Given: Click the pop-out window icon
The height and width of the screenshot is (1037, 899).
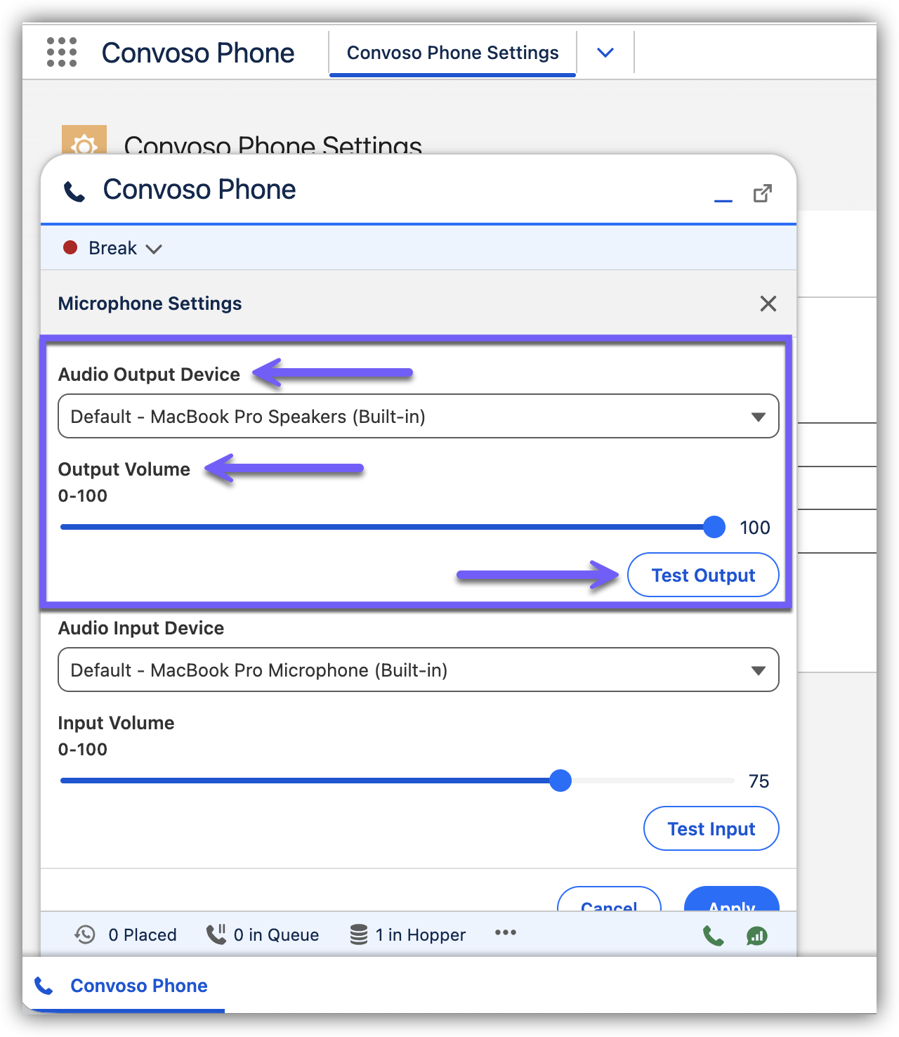Looking at the screenshot, I should pos(762,193).
